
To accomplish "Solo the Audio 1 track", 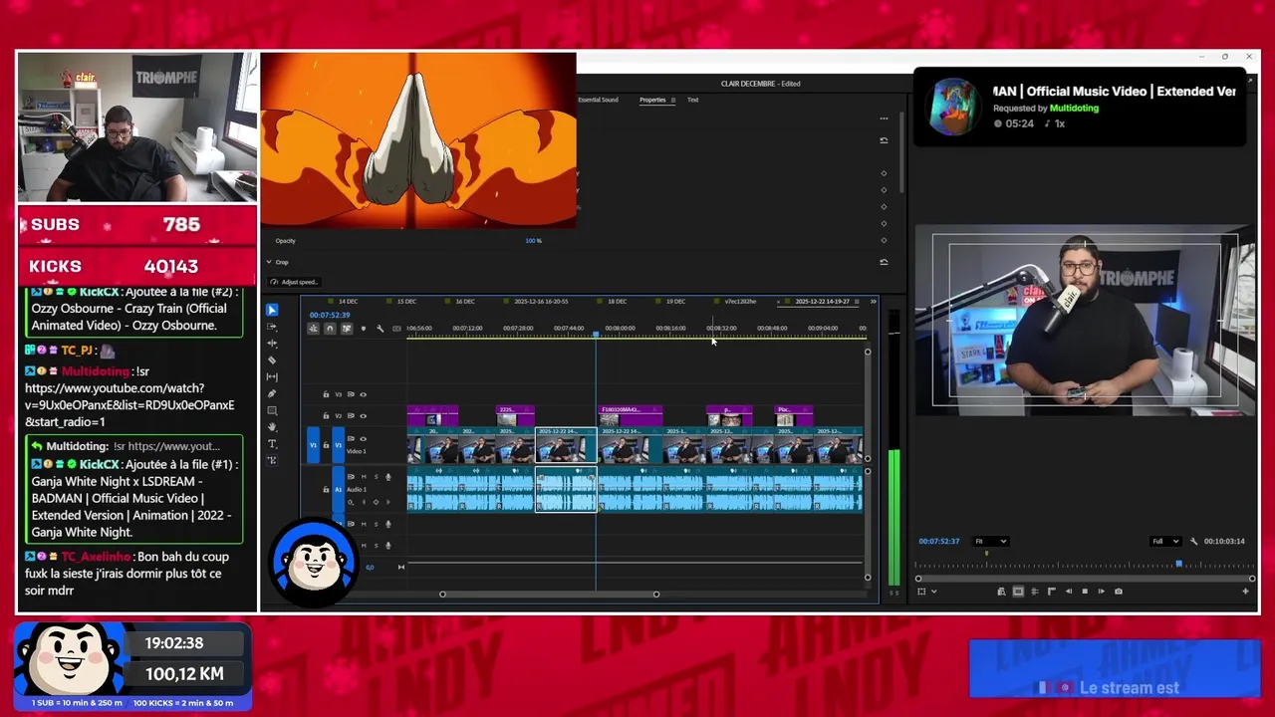I will [377, 477].
